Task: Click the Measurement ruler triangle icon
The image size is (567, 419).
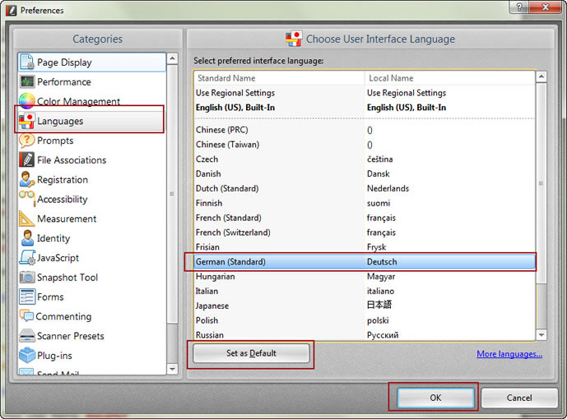Action: pos(27,219)
